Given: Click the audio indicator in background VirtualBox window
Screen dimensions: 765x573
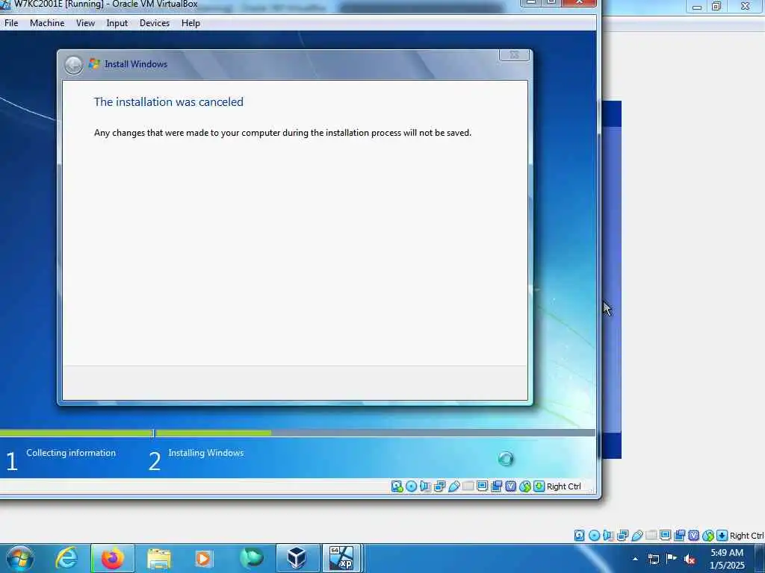Looking at the screenshot, I should pyautogui.click(x=608, y=536).
